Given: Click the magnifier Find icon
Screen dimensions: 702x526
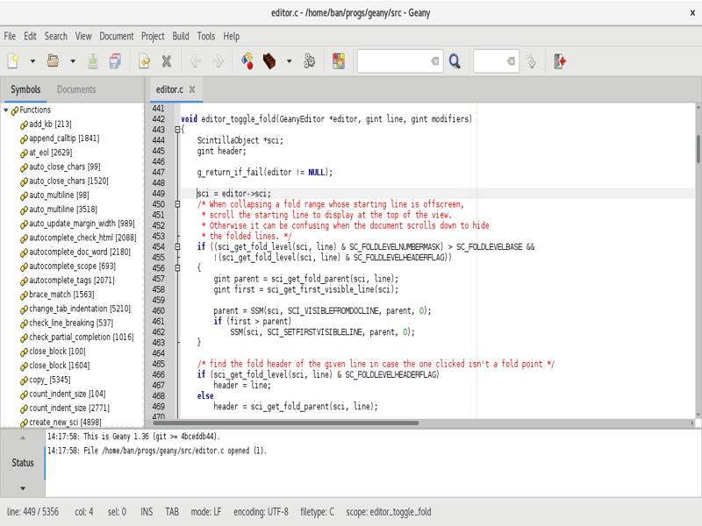Looking at the screenshot, I should (x=455, y=61).
